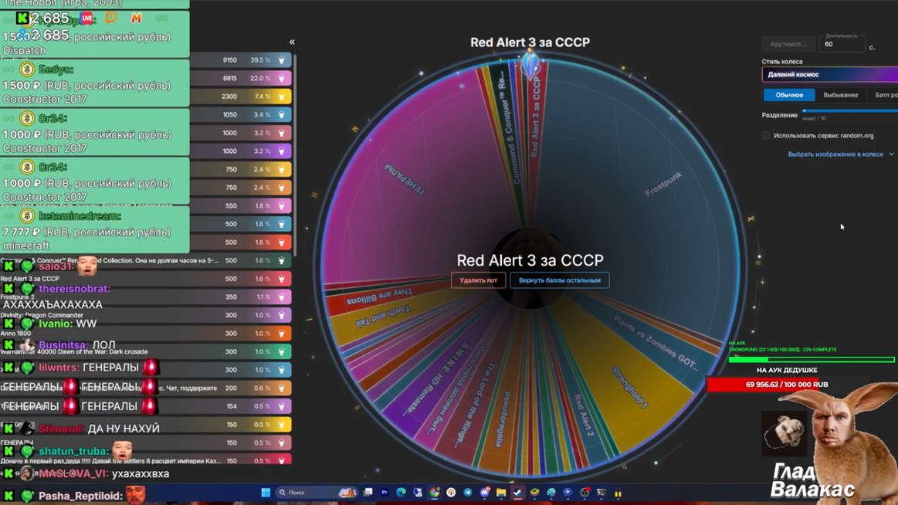Switch to the 'Выбывание' wheel mode tab
This screenshot has width=898, height=505.
click(x=840, y=95)
